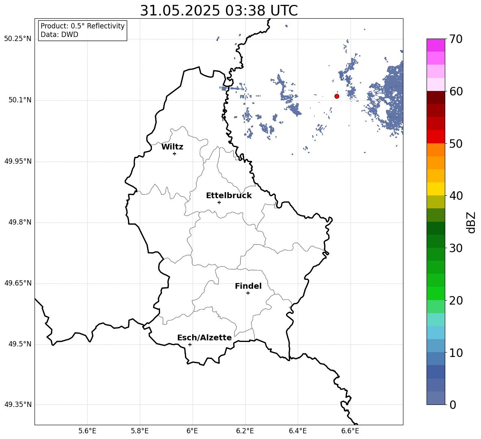This screenshot has height=439, width=481.
Task: Select the Ettelbruck label
Action: click(x=229, y=196)
